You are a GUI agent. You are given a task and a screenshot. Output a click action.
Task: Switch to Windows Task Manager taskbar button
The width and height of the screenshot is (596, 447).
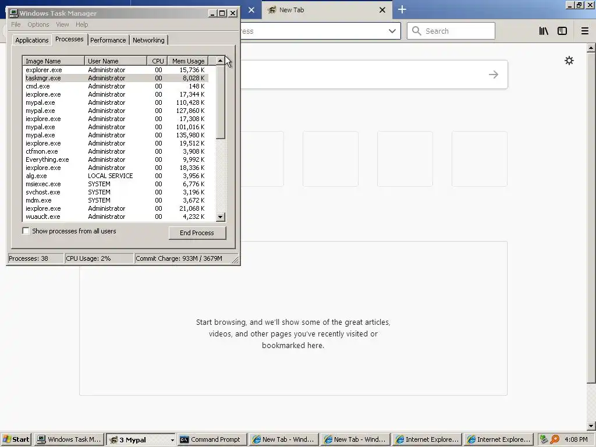(69, 439)
